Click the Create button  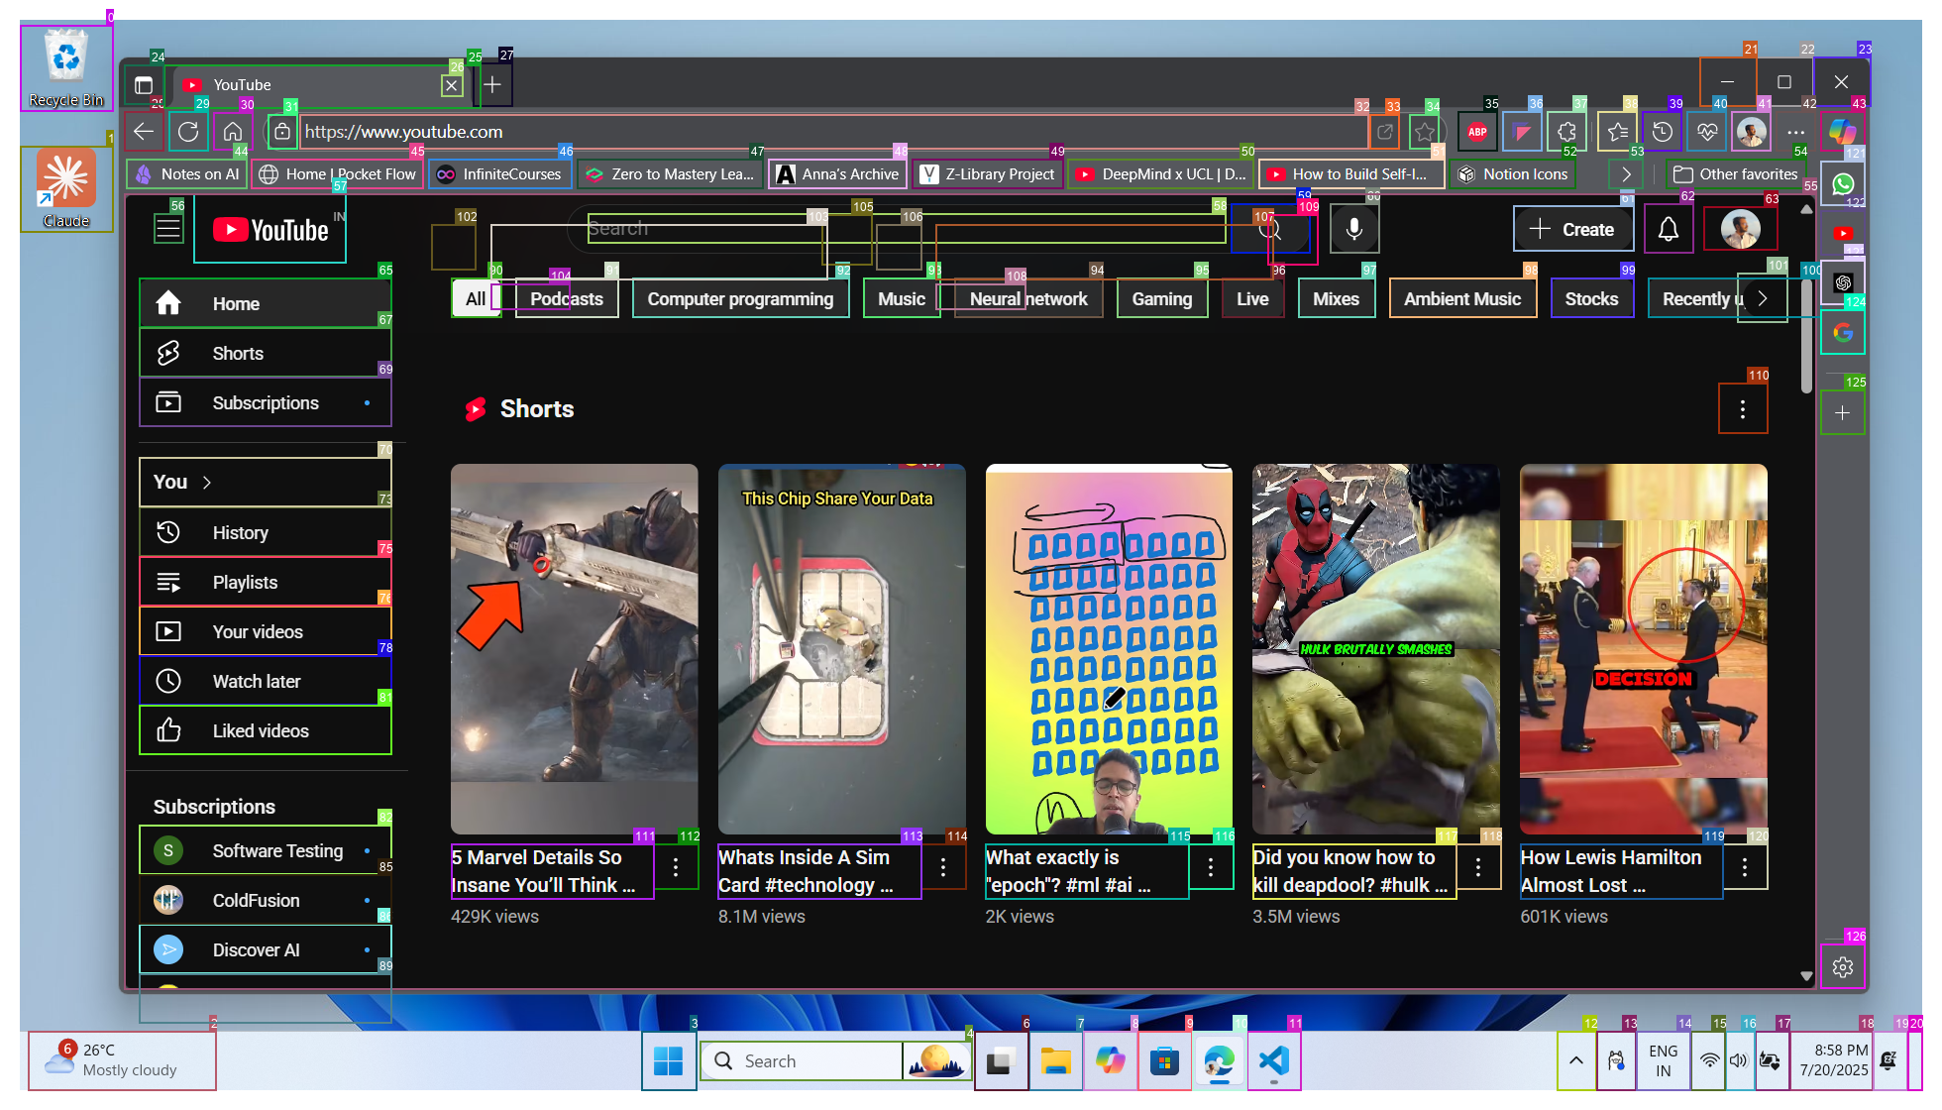(x=1572, y=229)
